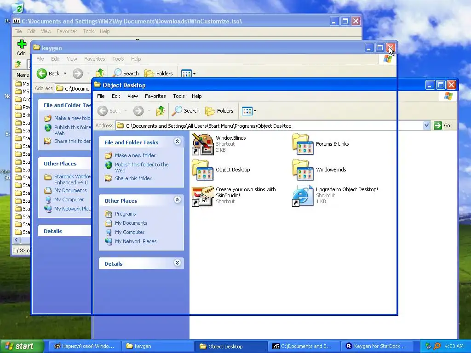Open the WindowBlinds shortcut icon
Screen dimensions: 471x353
coord(203,144)
